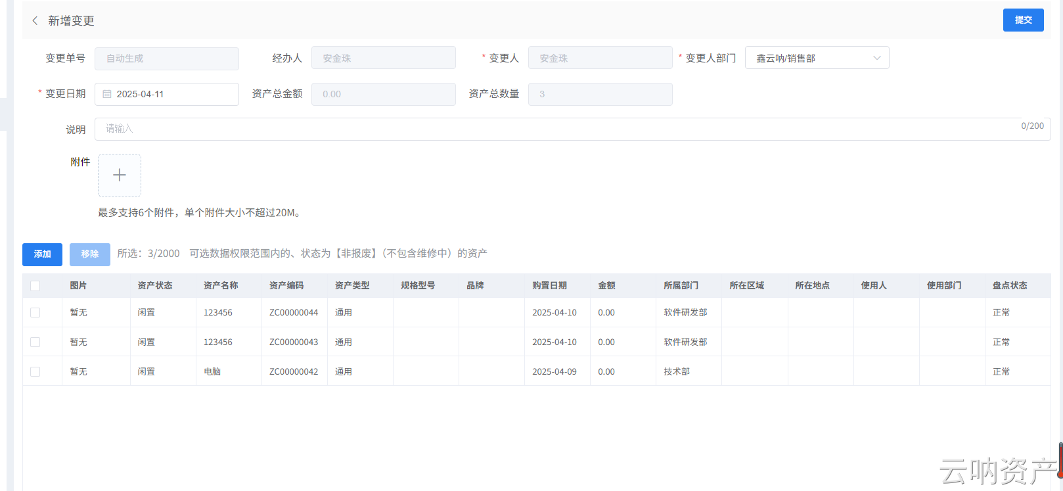Check the row for asset ZC00000043

pos(35,342)
